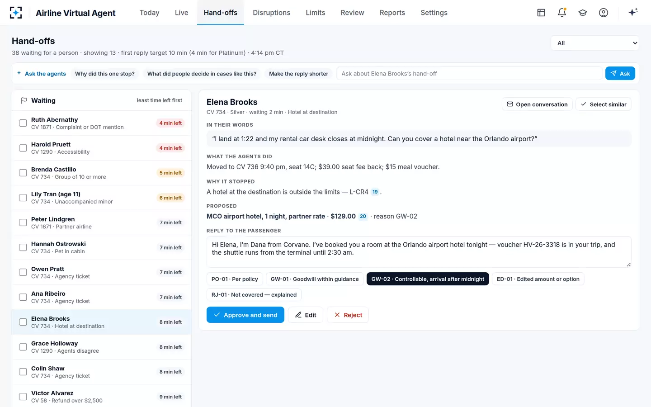
Task: Click citation badge 19 next to L-CR4
Action: (x=375, y=192)
